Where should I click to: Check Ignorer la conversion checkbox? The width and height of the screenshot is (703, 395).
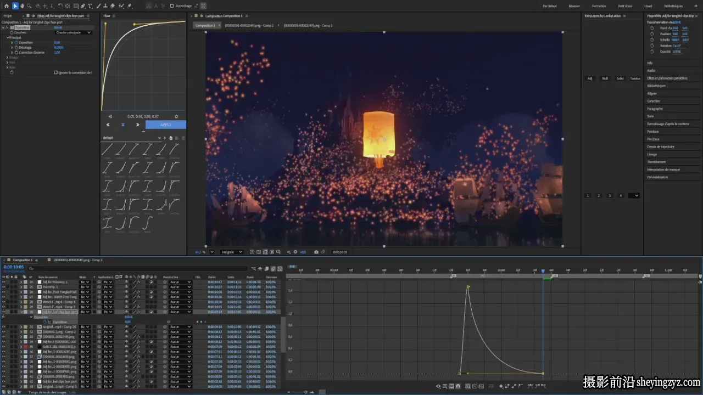(55, 72)
